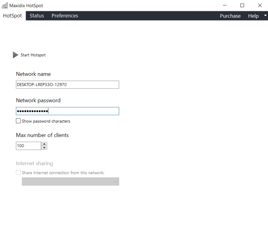The height and width of the screenshot is (229, 268).
Task: Open the Help menu
Action: coord(253,16)
